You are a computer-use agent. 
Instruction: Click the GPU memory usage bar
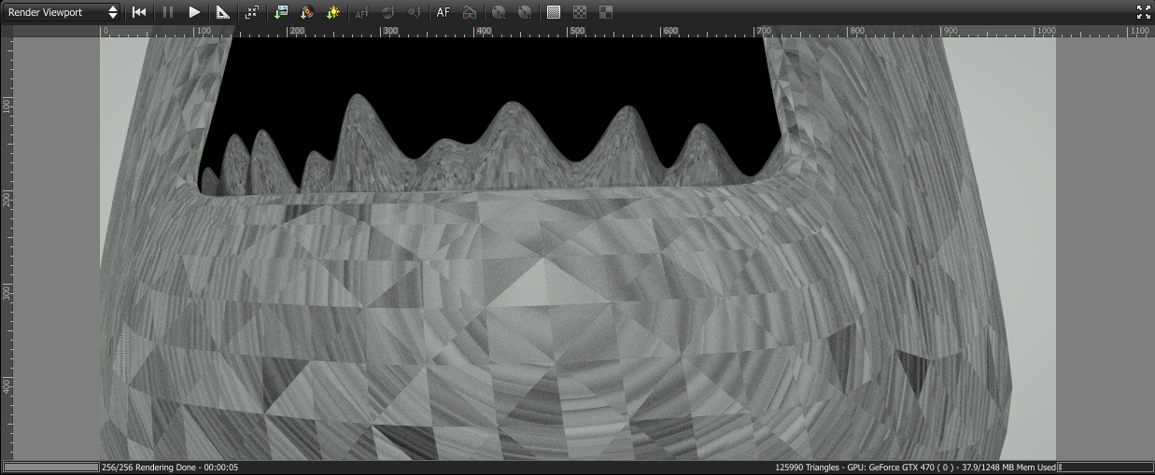[x=1106, y=467]
